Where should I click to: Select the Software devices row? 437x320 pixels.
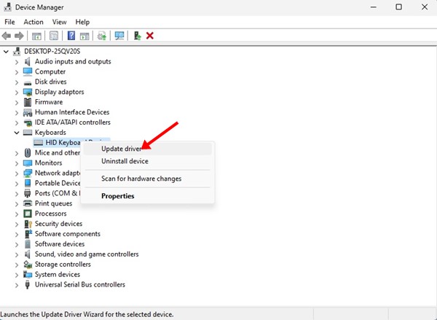point(60,244)
